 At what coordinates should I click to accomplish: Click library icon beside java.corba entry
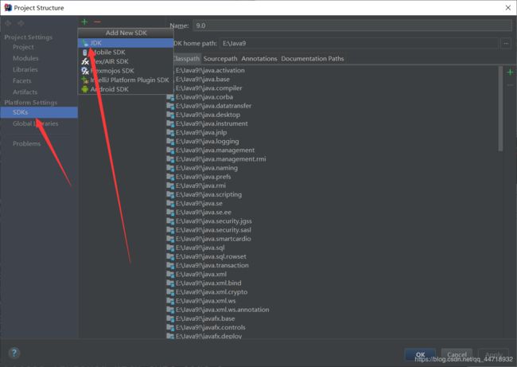pyautogui.click(x=170, y=97)
